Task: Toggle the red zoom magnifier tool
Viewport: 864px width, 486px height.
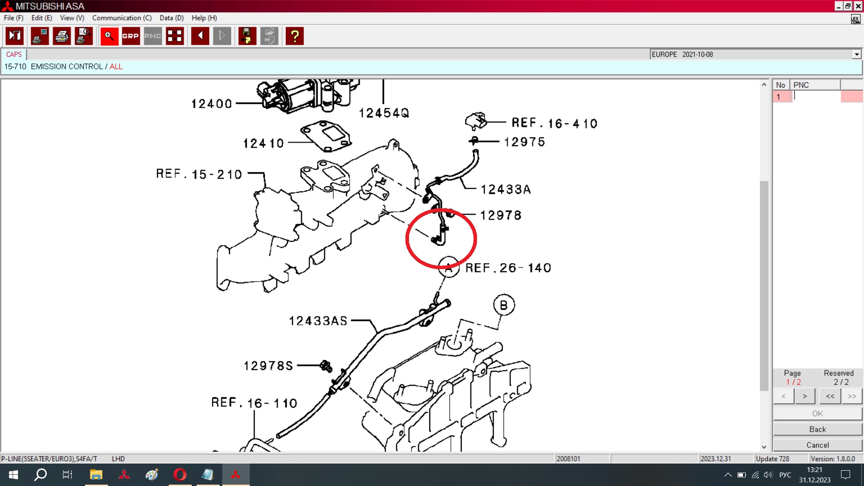Action: 109,36
